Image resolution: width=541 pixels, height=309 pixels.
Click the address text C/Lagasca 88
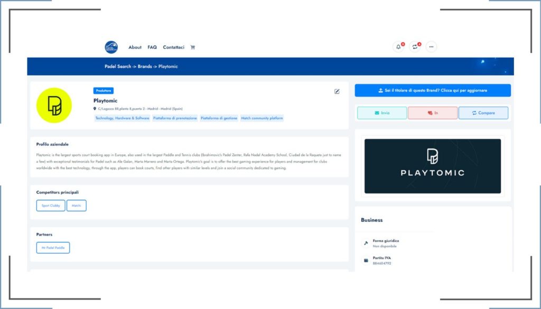[x=141, y=109]
